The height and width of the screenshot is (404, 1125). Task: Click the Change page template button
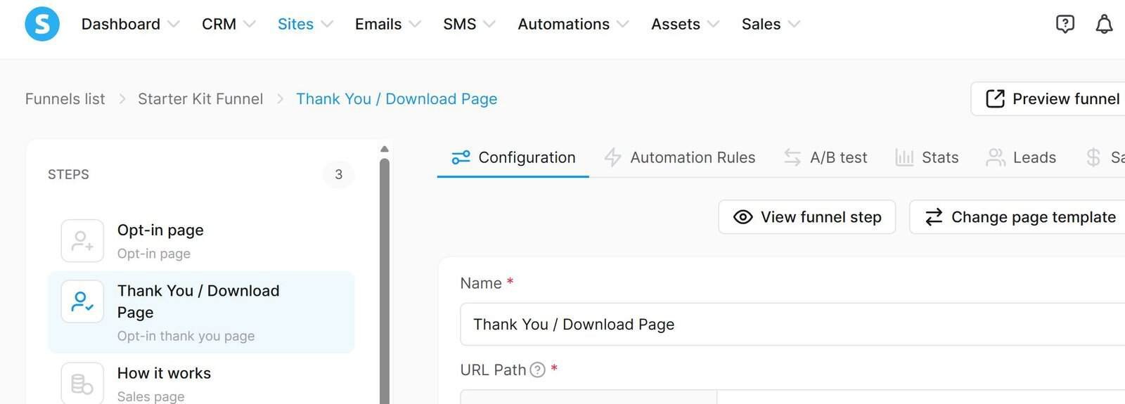coord(1017,217)
